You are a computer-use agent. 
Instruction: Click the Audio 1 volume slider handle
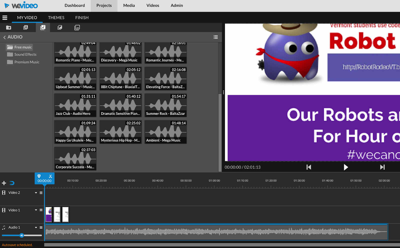click(22, 235)
